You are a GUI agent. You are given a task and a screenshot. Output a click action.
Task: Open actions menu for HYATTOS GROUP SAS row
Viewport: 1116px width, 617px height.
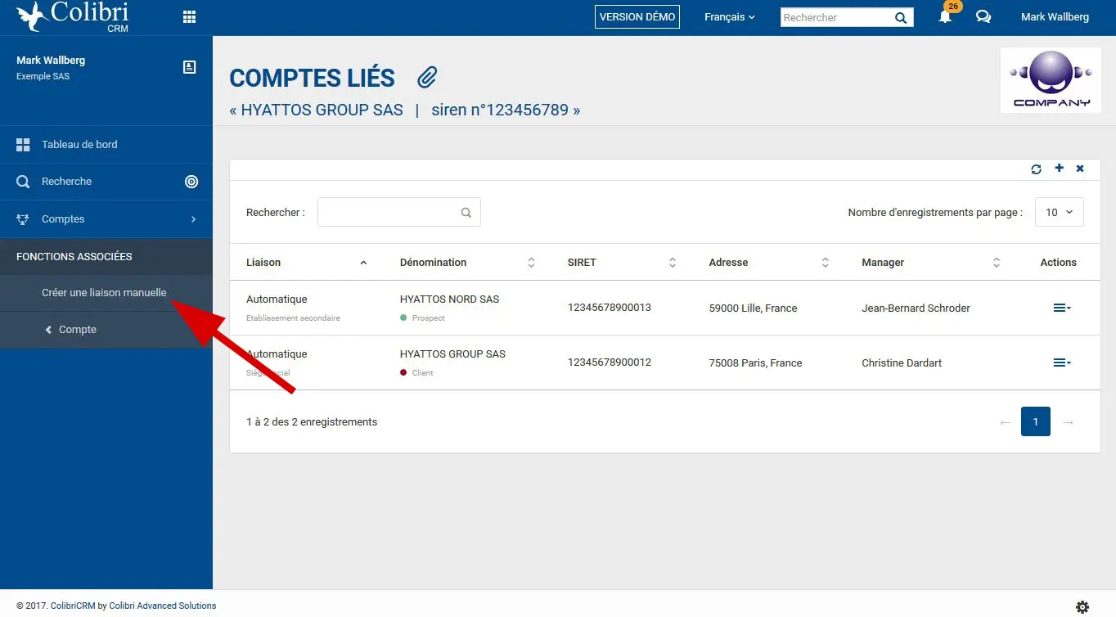click(1061, 363)
